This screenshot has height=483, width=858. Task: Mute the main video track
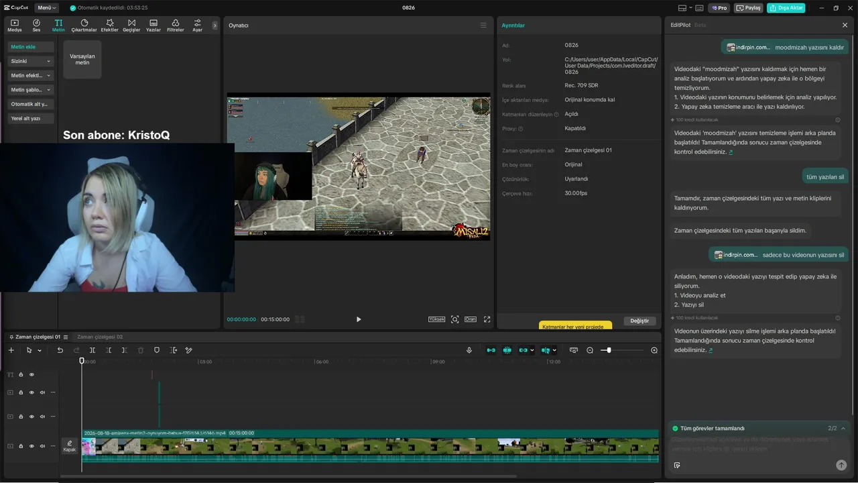[x=42, y=446]
